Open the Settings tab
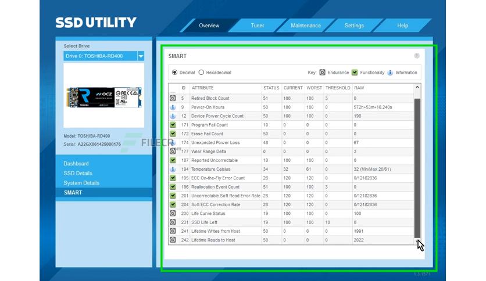This screenshot has width=486, height=281. point(354,26)
